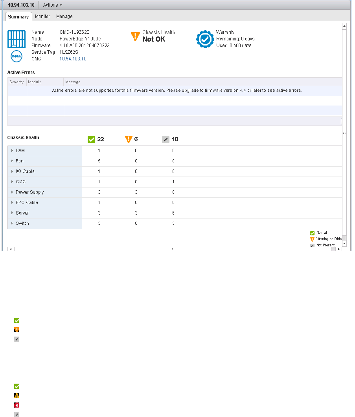
Task: Click the gray not-present icon beside 10
Action: click(166, 139)
